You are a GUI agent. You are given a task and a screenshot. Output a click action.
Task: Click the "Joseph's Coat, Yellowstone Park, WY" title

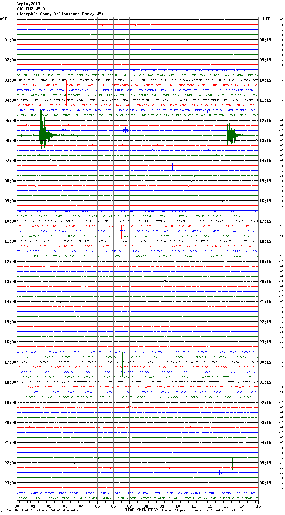60,14
